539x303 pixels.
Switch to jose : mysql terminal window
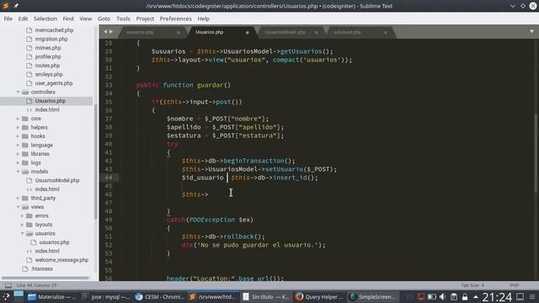tap(106, 297)
